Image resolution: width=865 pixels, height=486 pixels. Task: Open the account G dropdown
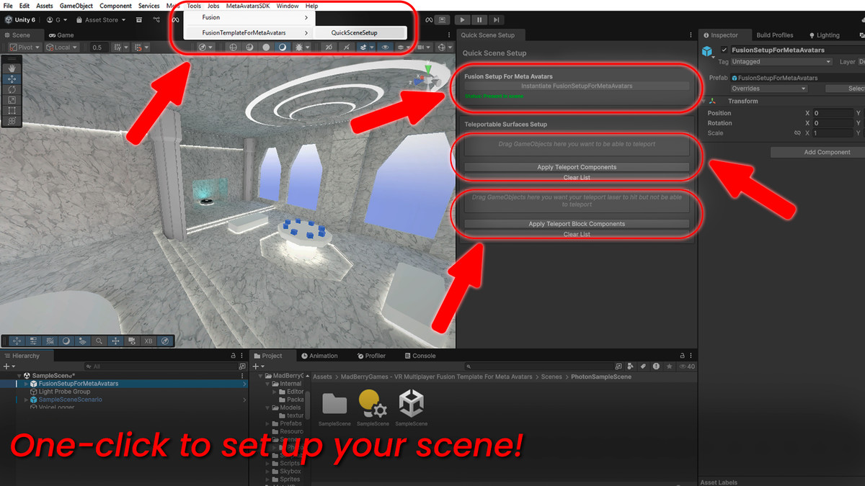coord(58,20)
